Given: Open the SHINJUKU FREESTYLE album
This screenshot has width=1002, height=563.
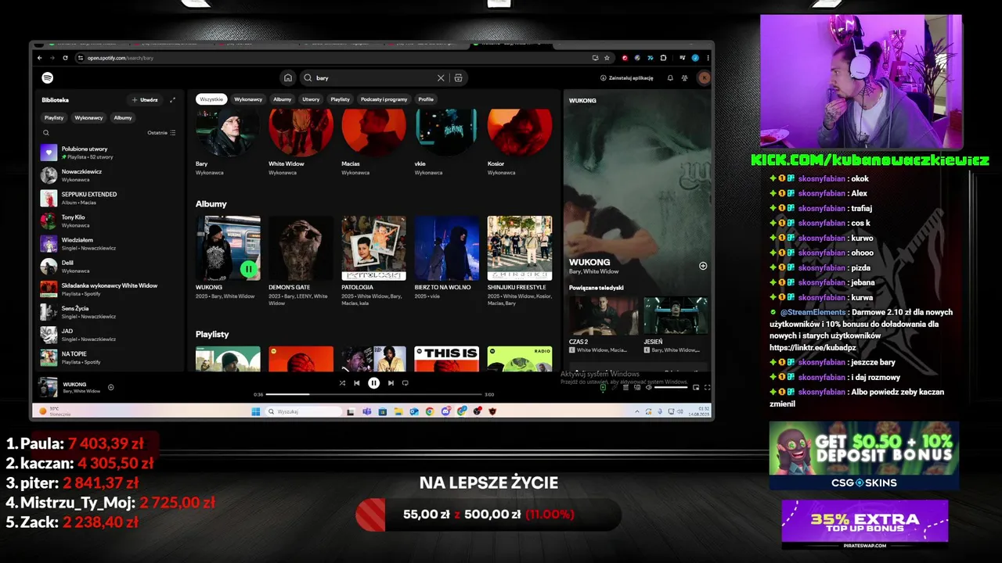Looking at the screenshot, I should click(x=520, y=260).
